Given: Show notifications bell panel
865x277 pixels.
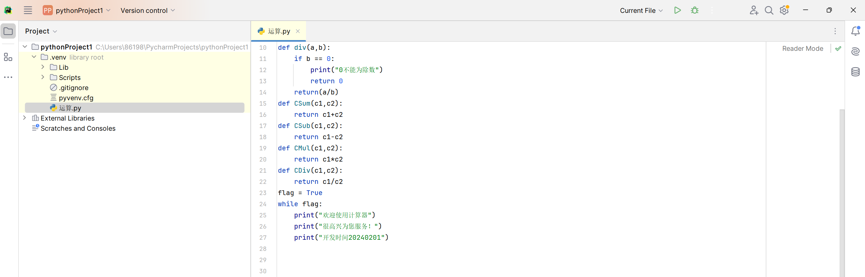Looking at the screenshot, I should (x=855, y=31).
